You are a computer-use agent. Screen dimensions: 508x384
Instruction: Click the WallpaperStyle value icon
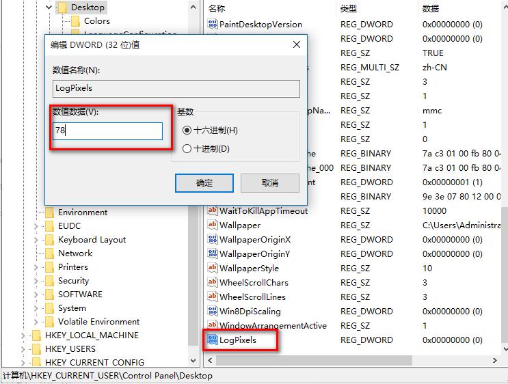[x=212, y=268]
